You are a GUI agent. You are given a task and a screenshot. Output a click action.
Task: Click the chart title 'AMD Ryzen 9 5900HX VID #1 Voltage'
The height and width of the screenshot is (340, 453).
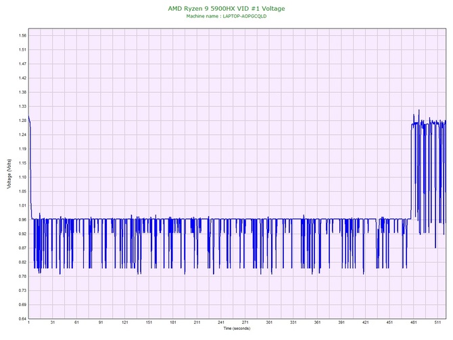coord(226,8)
